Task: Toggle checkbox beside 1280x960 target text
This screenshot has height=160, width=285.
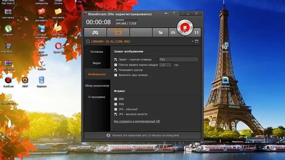Action: tap(88, 41)
